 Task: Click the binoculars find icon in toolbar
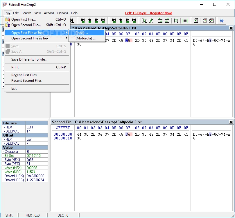[x=71, y=21]
